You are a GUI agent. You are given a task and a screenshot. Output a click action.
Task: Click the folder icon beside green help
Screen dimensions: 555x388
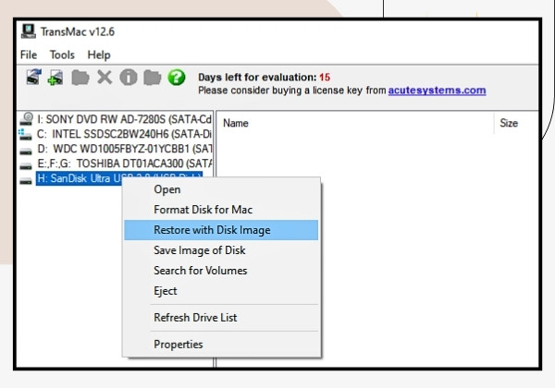pyautogui.click(x=153, y=78)
